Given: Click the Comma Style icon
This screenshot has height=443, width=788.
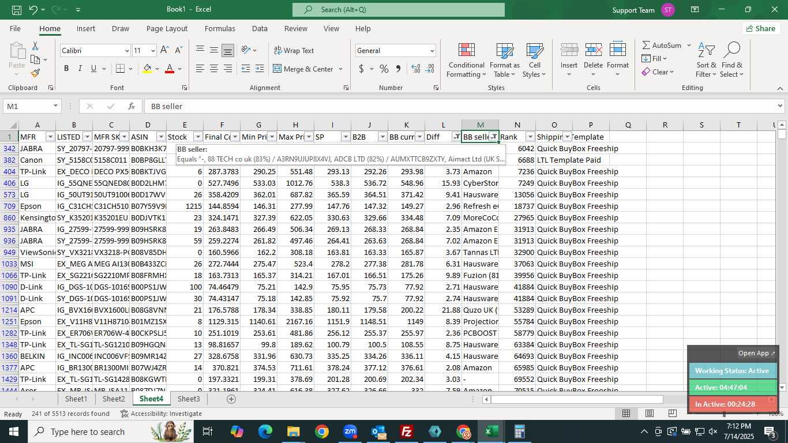Looking at the screenshot, I should coord(398,69).
